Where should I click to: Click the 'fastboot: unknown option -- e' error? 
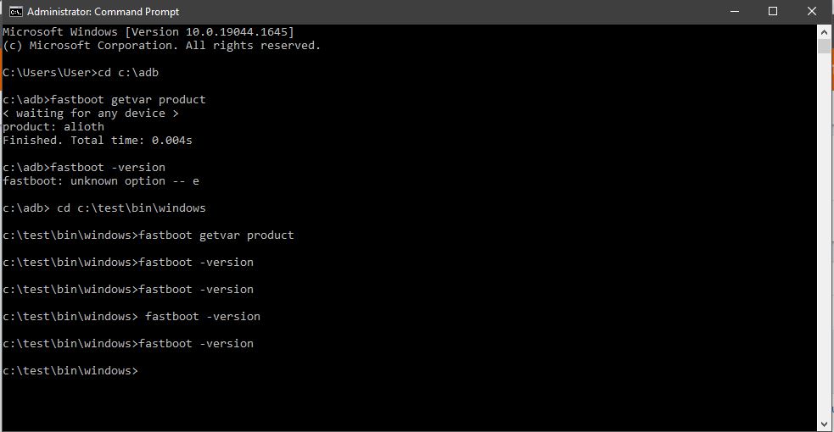[101, 181]
